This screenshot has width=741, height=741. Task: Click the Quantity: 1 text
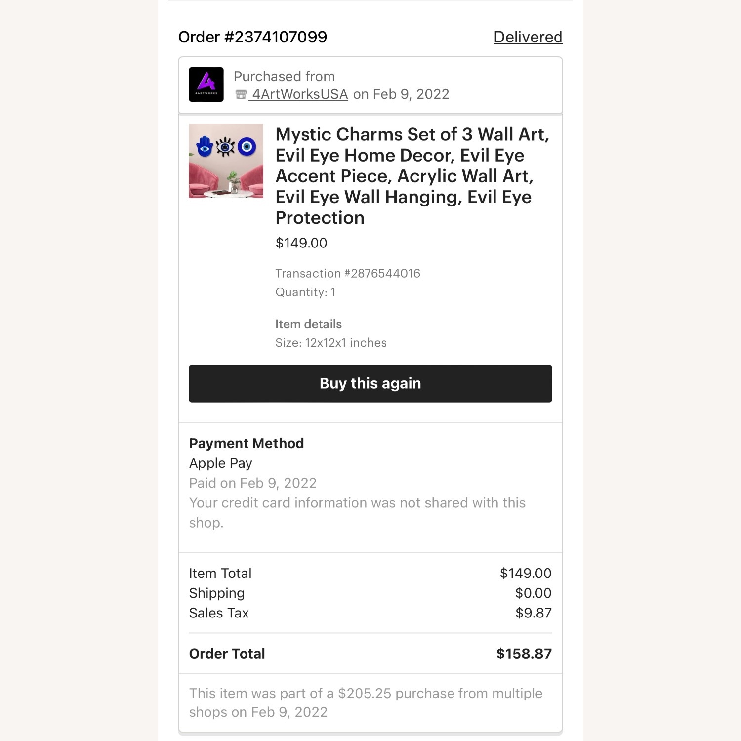(x=305, y=292)
